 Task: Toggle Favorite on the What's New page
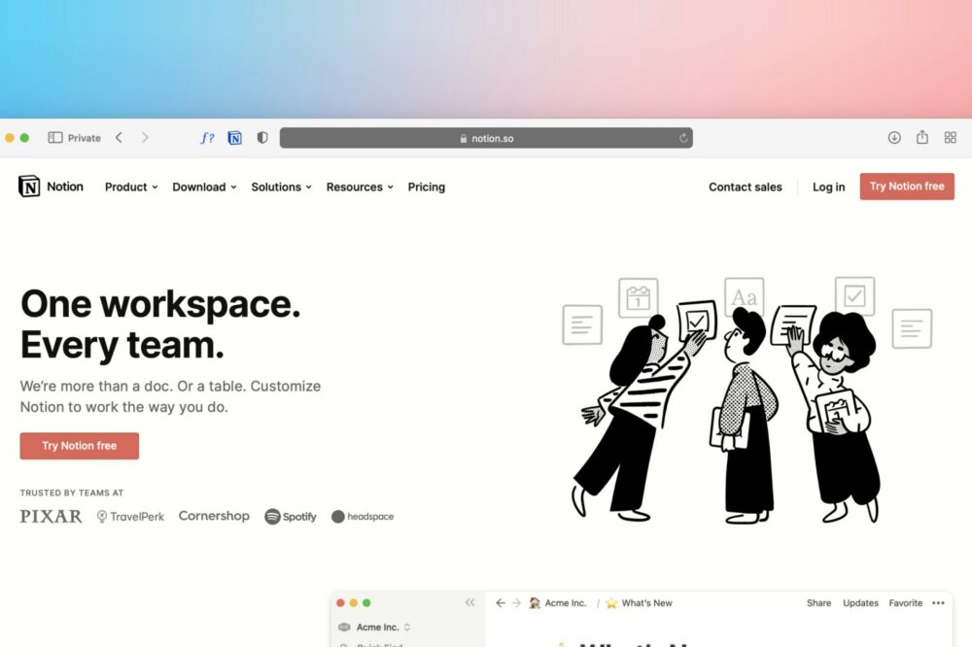[905, 603]
